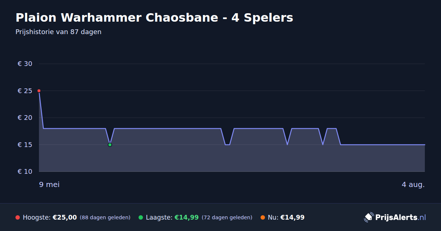Screen dimensions: 441x231
Task: Click the title Plaion Warhammer Chaosbane
Action: point(117,18)
